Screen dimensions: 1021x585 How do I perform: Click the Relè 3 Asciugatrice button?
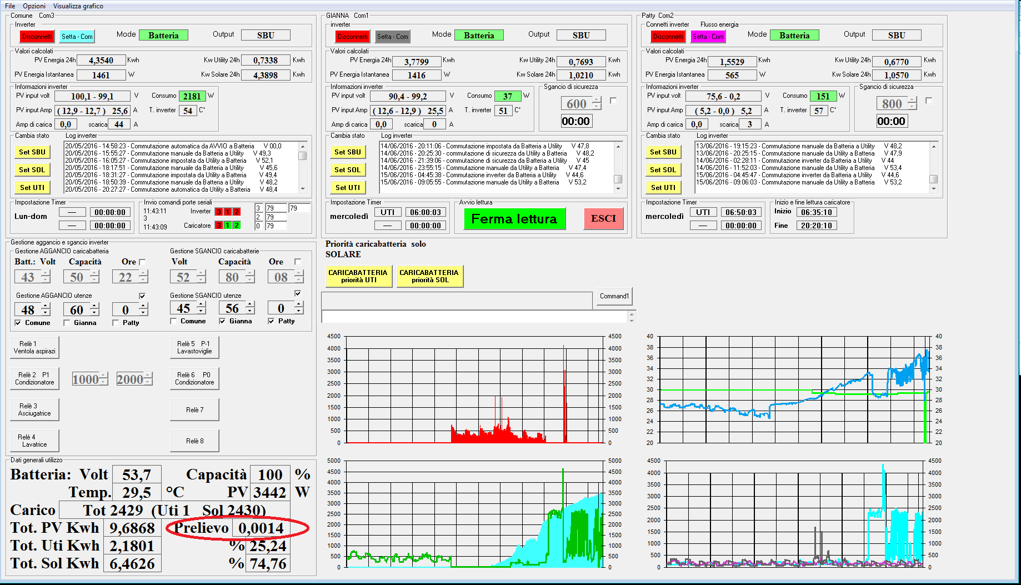tap(34, 410)
